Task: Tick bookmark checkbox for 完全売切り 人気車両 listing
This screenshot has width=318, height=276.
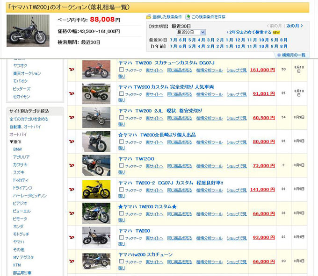Action: pos(122,94)
